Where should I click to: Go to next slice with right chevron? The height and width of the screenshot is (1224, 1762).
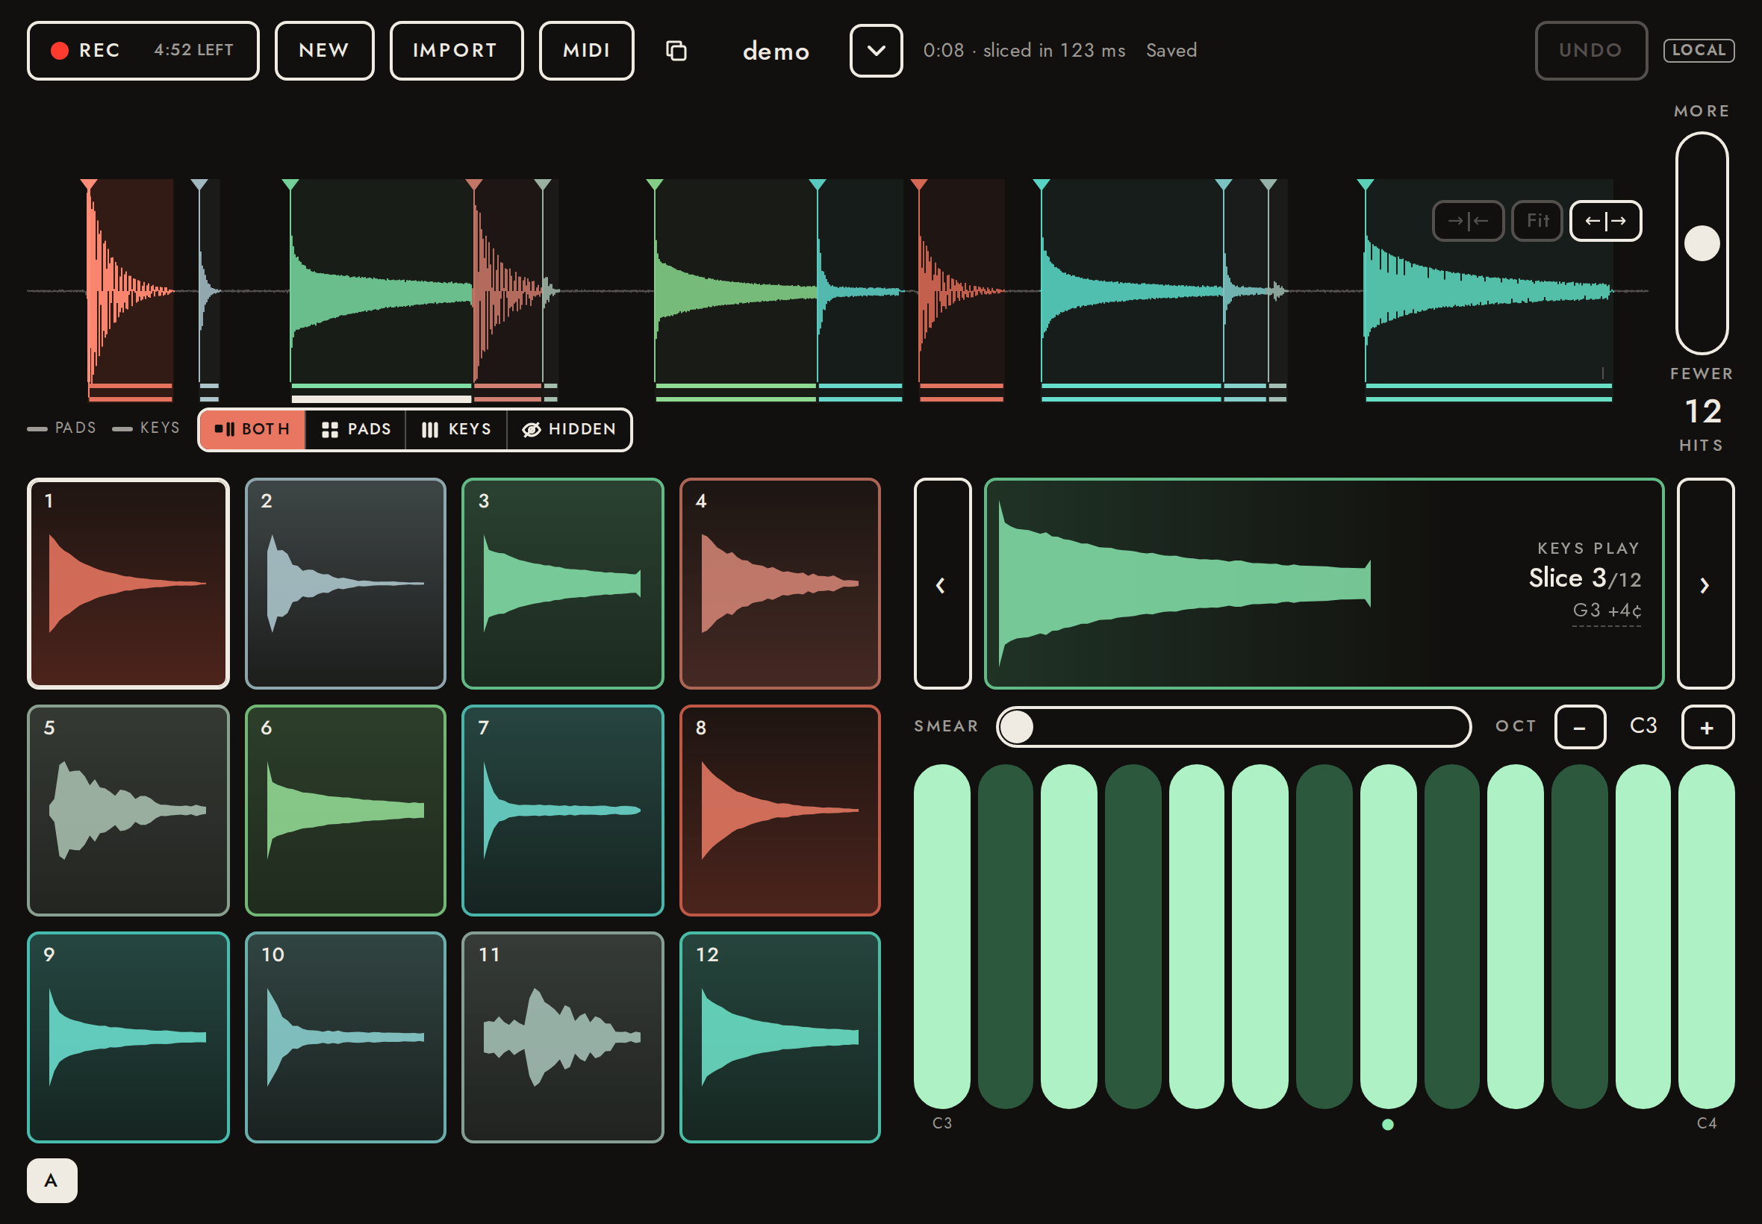[x=1705, y=584]
